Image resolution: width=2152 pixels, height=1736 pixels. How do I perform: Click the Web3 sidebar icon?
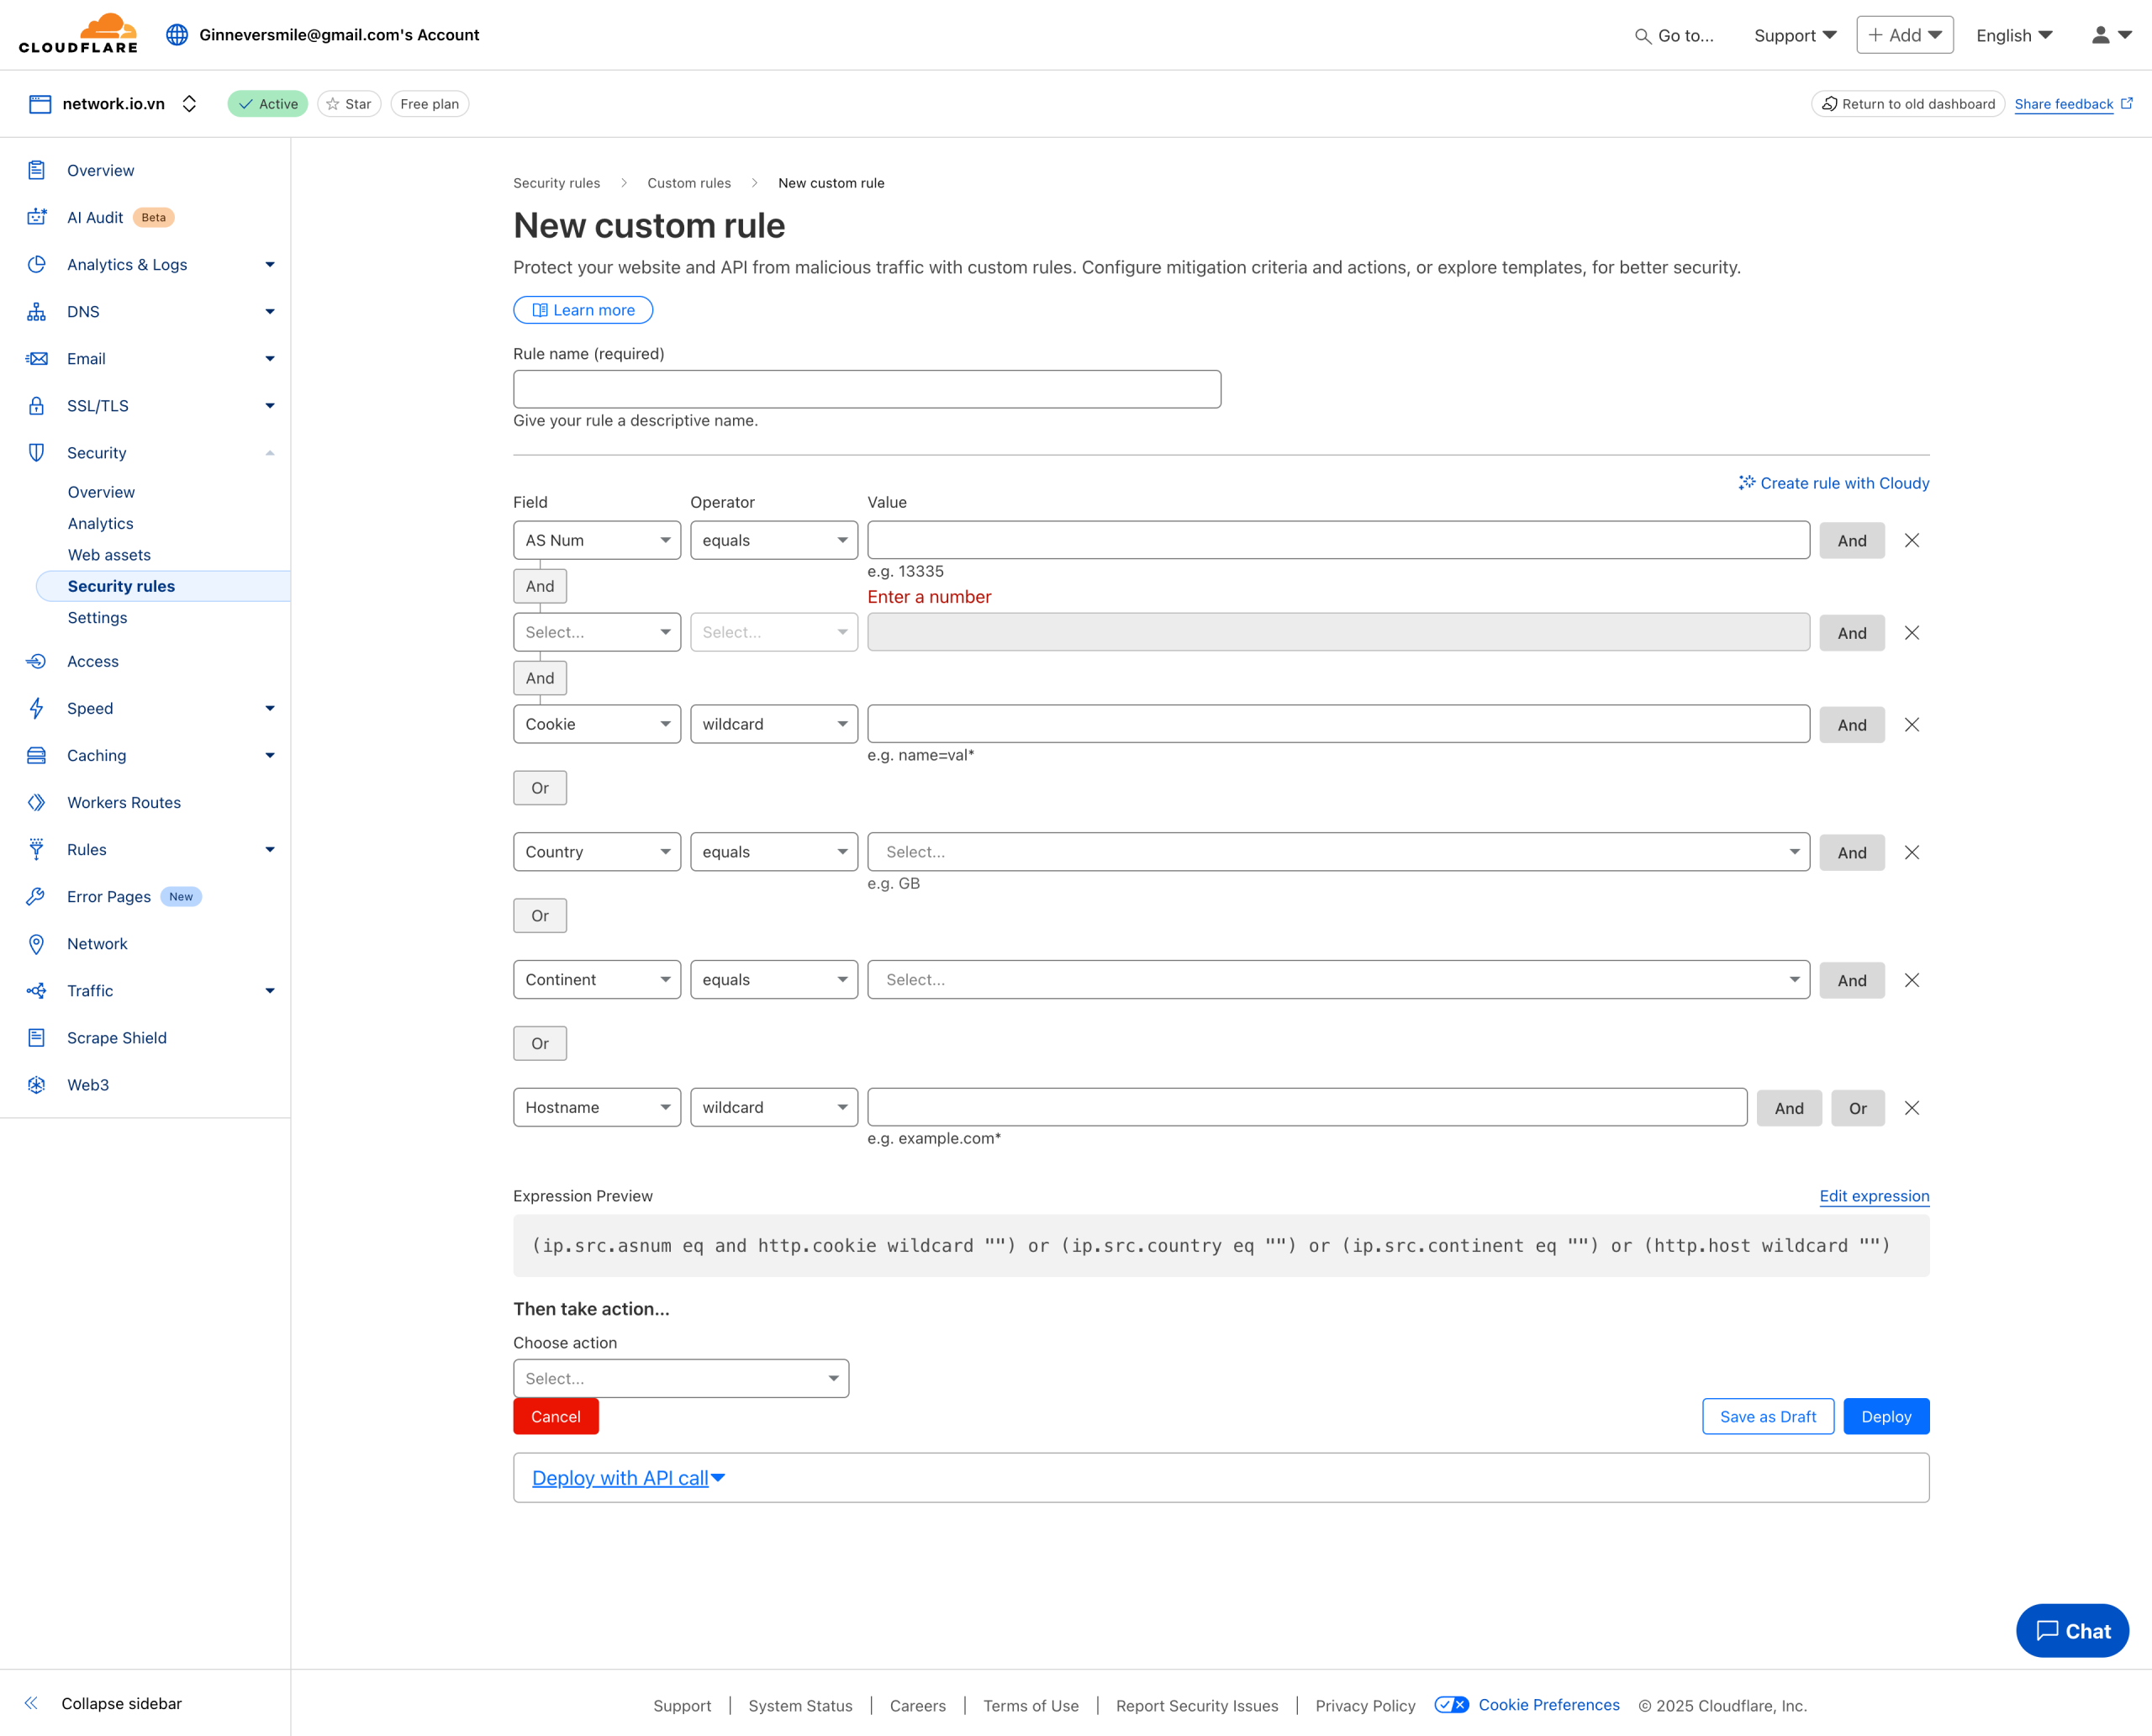[37, 1084]
